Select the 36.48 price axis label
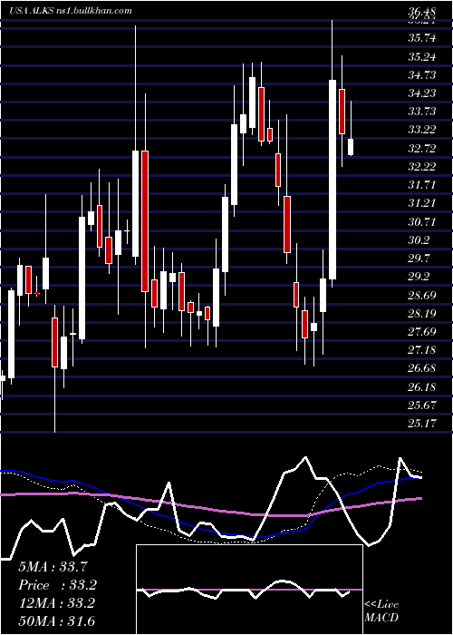 [422, 11]
